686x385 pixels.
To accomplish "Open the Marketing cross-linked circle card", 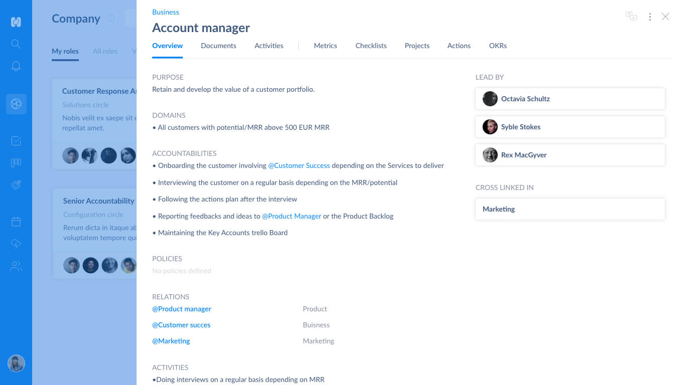I will [x=570, y=209].
